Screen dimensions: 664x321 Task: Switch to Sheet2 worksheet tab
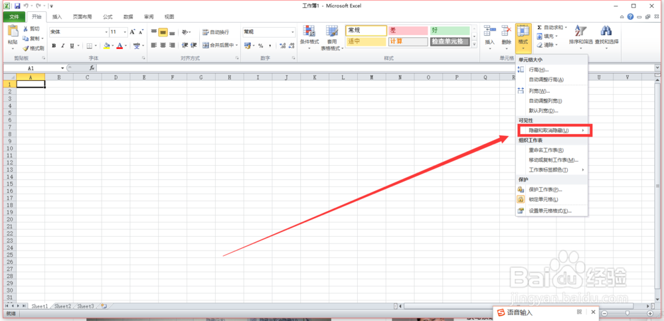pyautogui.click(x=62, y=306)
